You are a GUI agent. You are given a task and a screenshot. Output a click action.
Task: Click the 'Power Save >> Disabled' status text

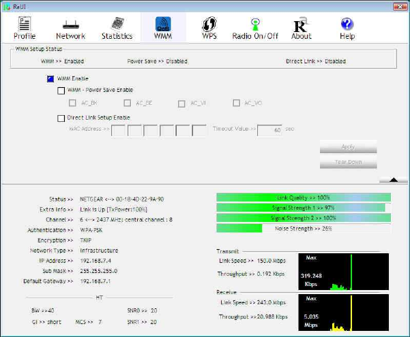(157, 61)
